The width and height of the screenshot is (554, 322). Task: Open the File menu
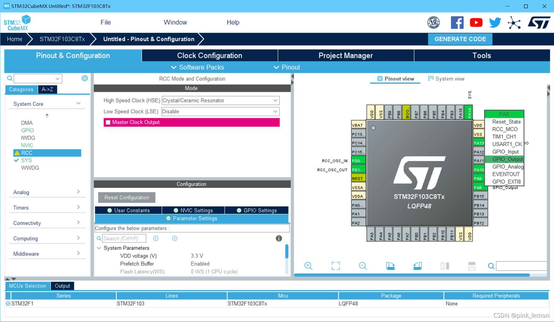tap(105, 22)
